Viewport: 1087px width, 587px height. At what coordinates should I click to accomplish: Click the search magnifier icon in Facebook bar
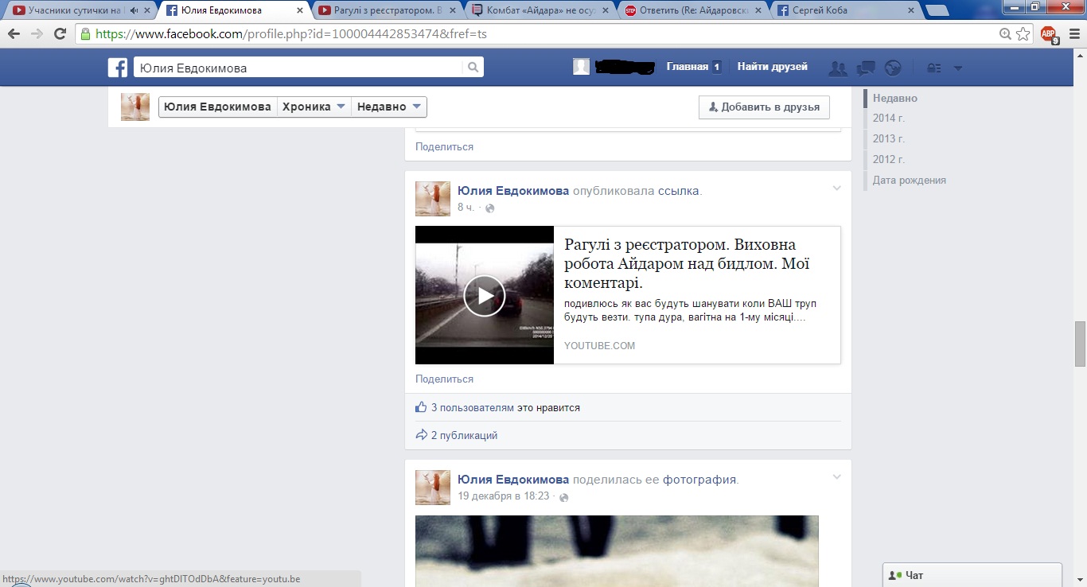473,68
